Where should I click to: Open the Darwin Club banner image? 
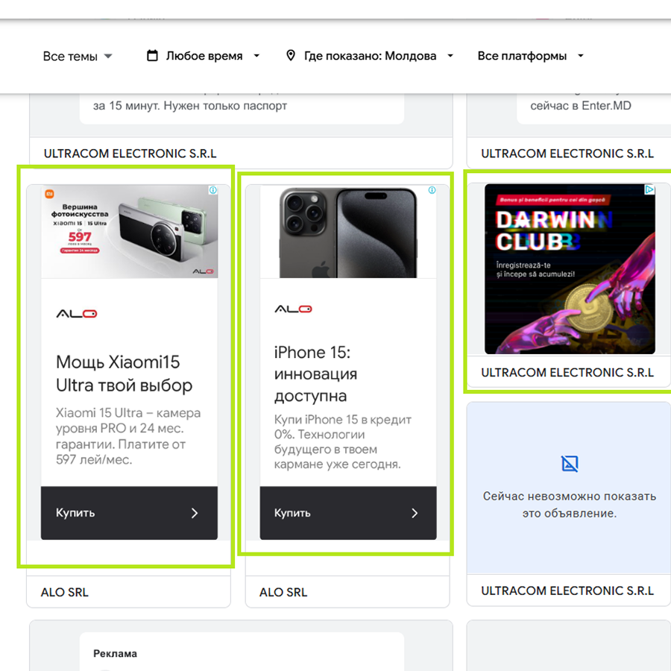(x=570, y=269)
